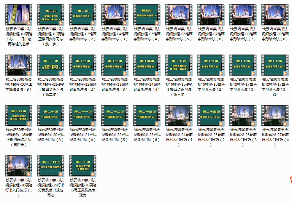Click video 10 笔画字形结合法（9） thumbnail
This screenshot has height=203, width=292.
click(x=18, y=65)
